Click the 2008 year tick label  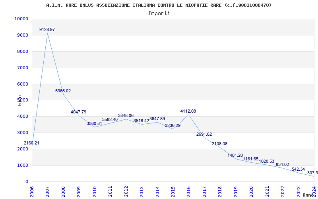(x=63, y=191)
